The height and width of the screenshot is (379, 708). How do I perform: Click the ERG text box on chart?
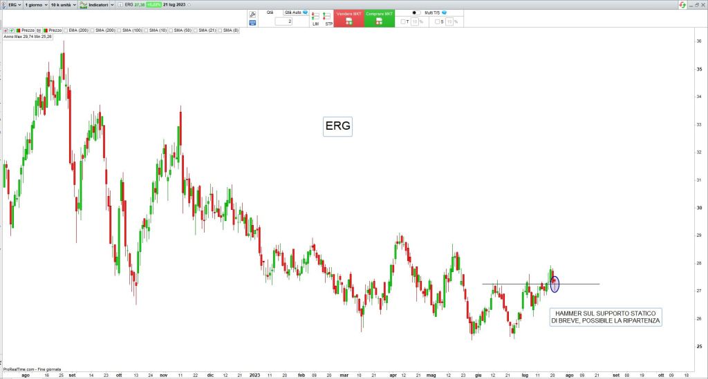[337, 126]
